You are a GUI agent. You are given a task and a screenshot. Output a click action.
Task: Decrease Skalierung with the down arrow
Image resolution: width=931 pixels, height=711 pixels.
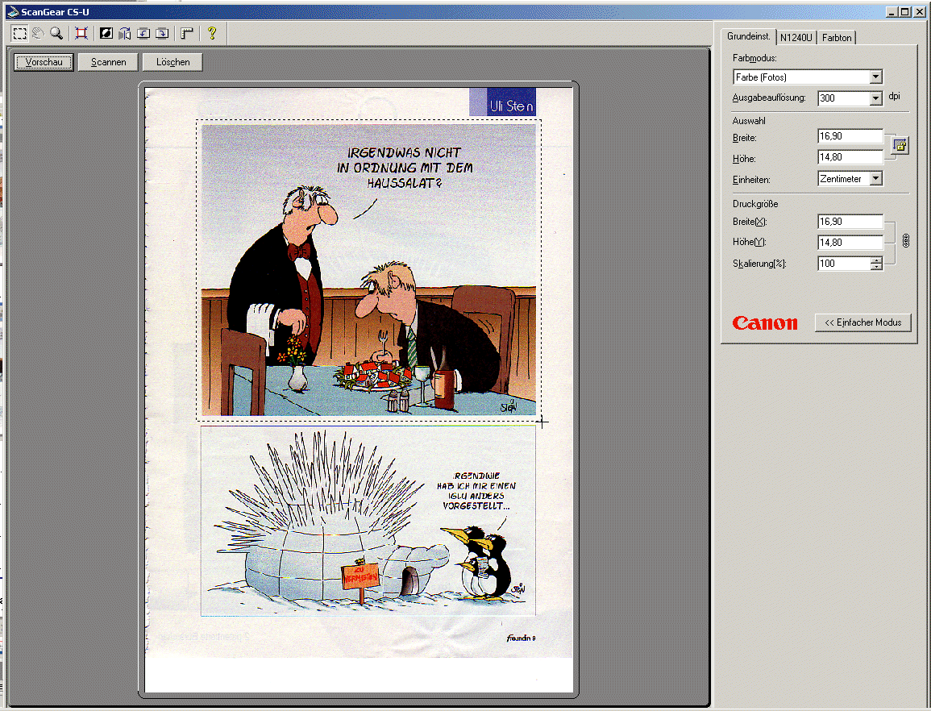876,267
